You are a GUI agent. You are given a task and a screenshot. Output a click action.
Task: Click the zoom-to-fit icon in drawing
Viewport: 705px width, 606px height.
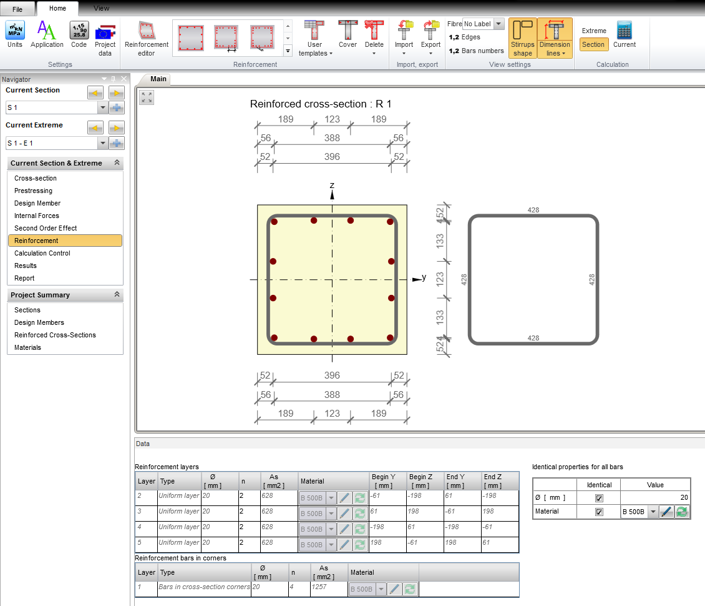(x=147, y=97)
